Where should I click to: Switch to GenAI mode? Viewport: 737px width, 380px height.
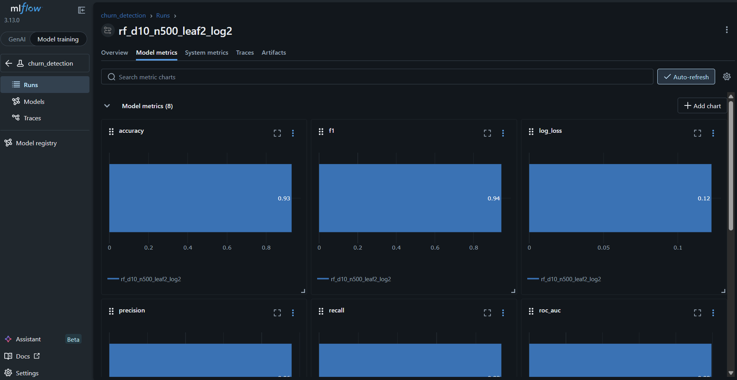point(17,39)
